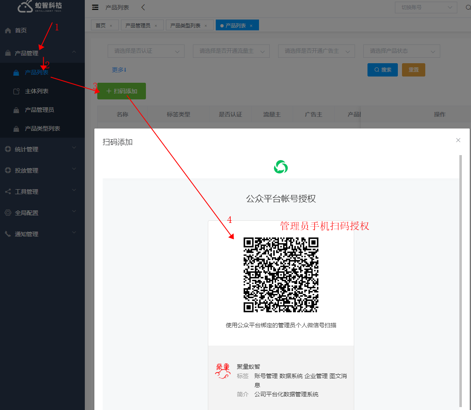Click the phone icon beside 通知管理

[x=8, y=234]
